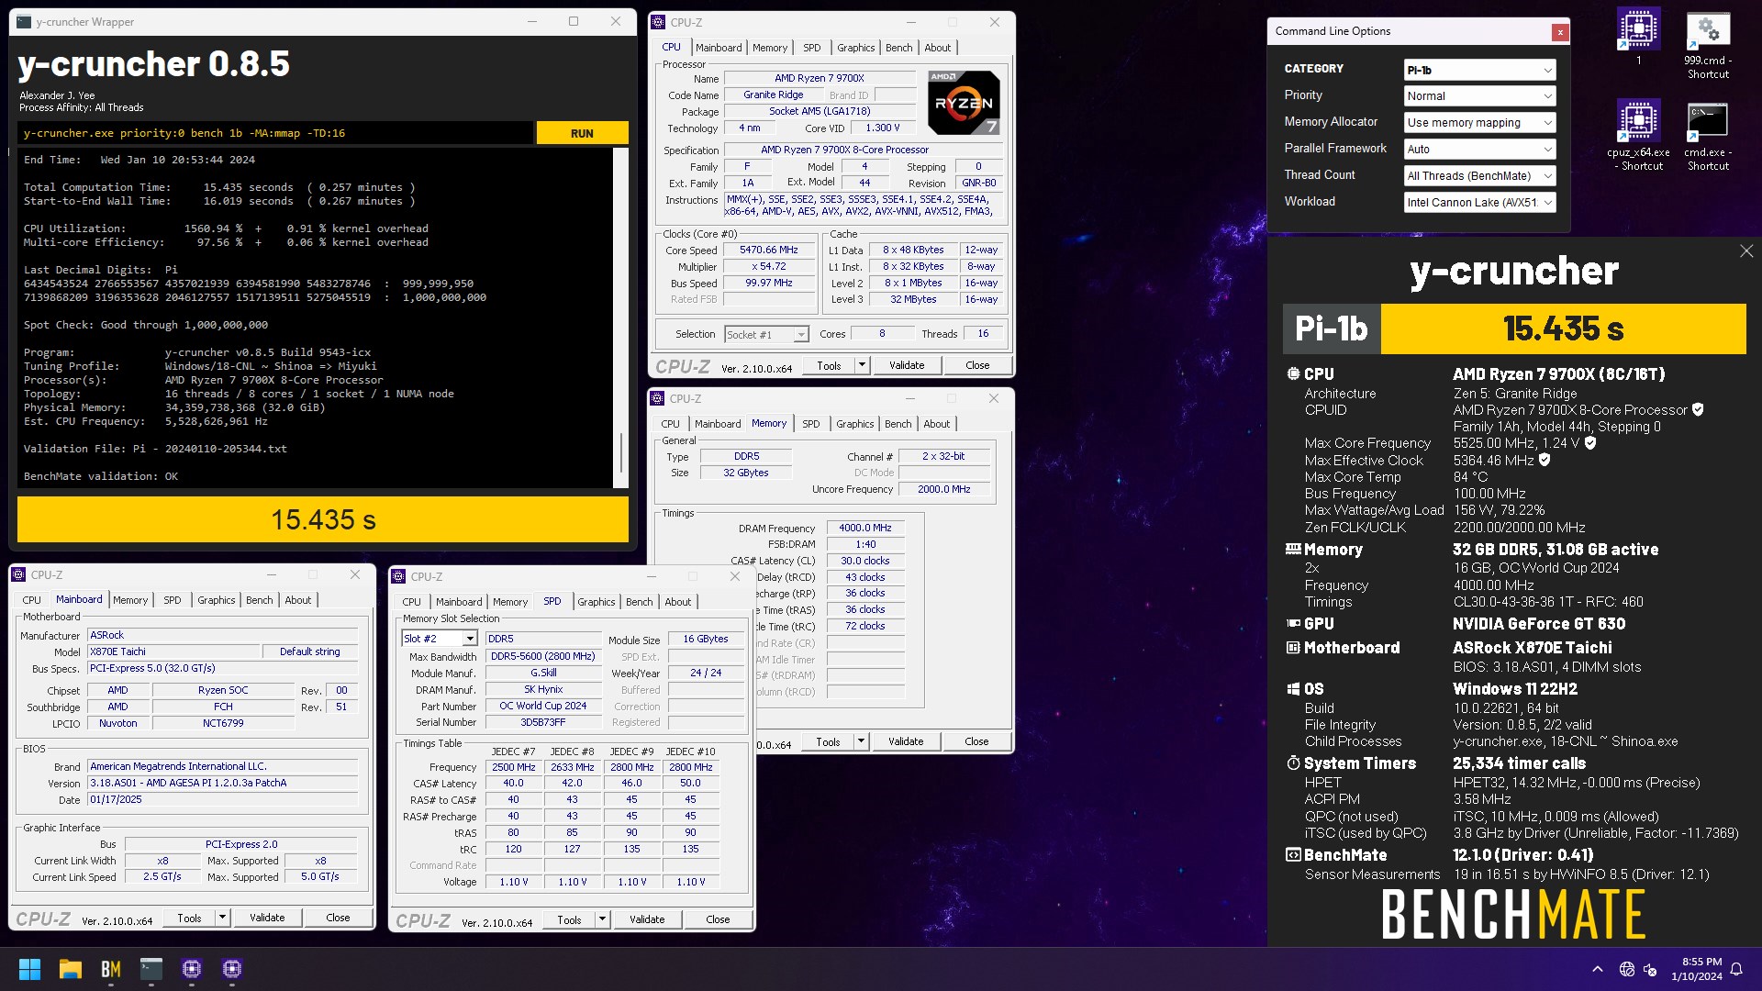Open the terminal icon in the taskbar
Viewport: 1762px width, 991px height.
coord(151,969)
